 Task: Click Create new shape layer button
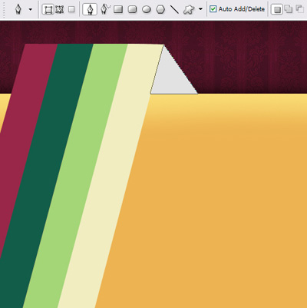tap(277, 9)
